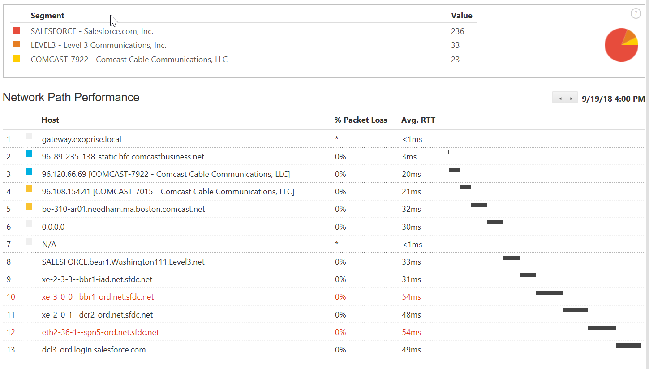Select host SALESFORCE.bear1.Washington111.Level3.net
Screen dimensions: 649x369
(x=123, y=262)
